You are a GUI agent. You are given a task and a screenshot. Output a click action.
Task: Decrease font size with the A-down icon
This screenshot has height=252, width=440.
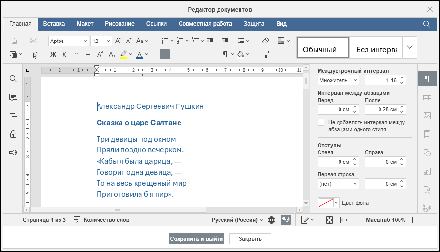pos(128,41)
